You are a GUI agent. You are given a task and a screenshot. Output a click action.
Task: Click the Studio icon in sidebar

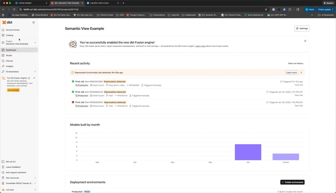pos(3,56)
